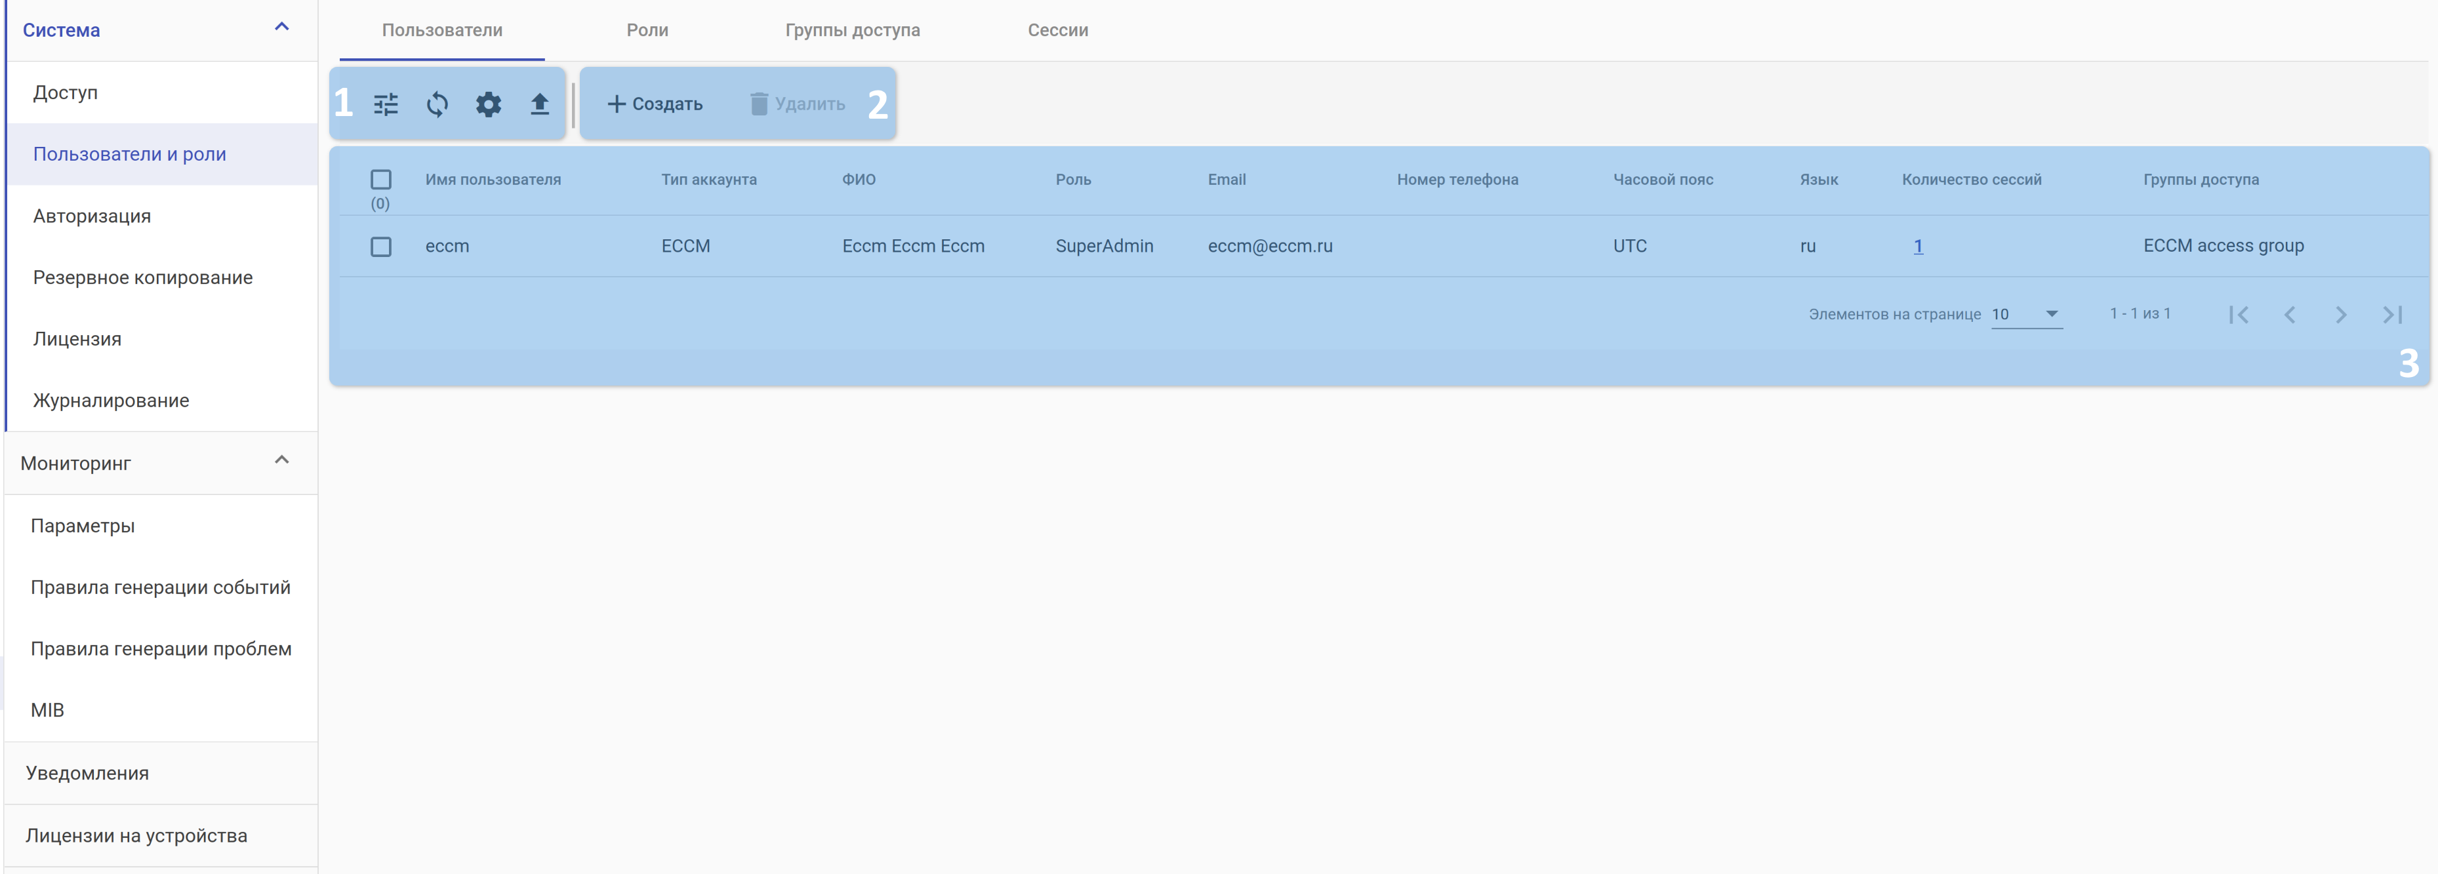Image resolution: width=2438 pixels, height=874 pixels.
Task: Select the eccm user row checkbox
Action: [380, 247]
